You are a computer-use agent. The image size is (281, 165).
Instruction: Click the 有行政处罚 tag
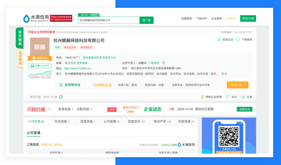tap(86, 47)
